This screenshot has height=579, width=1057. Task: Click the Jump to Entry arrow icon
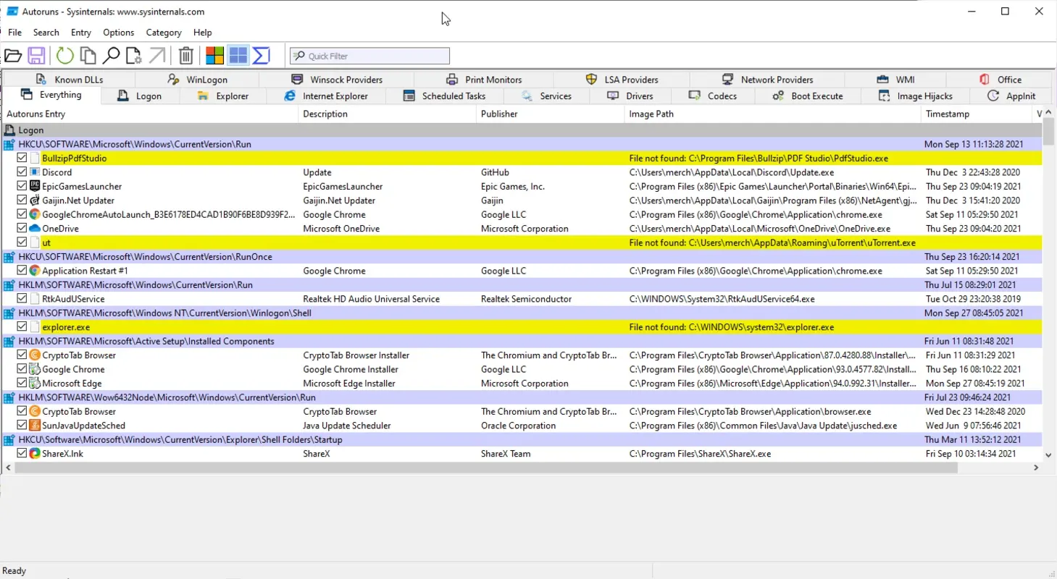156,56
